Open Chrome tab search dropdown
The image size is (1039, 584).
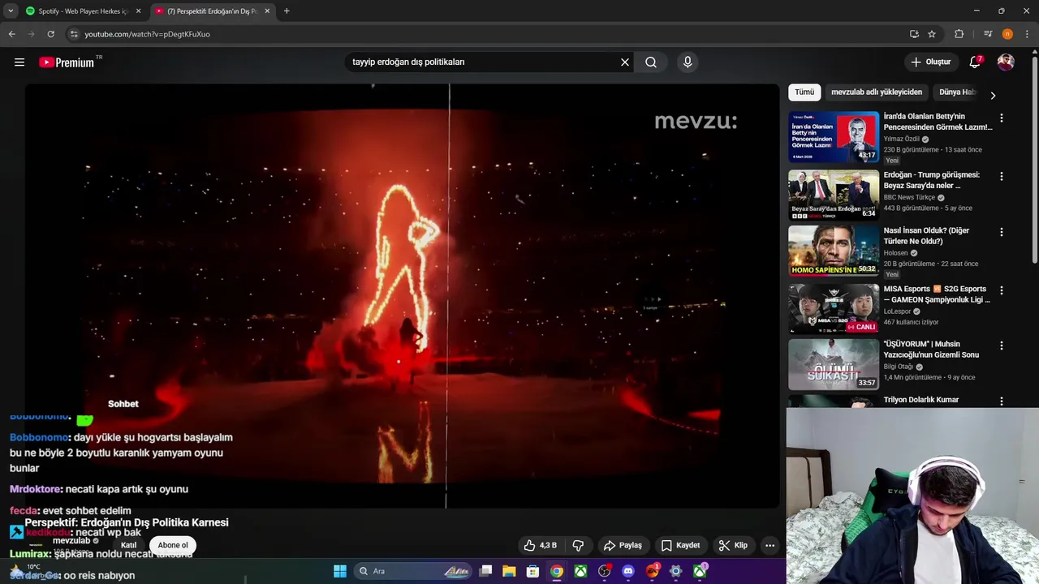[x=11, y=11]
